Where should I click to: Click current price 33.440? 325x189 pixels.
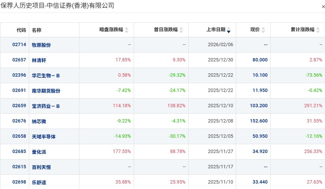[x=260, y=182]
